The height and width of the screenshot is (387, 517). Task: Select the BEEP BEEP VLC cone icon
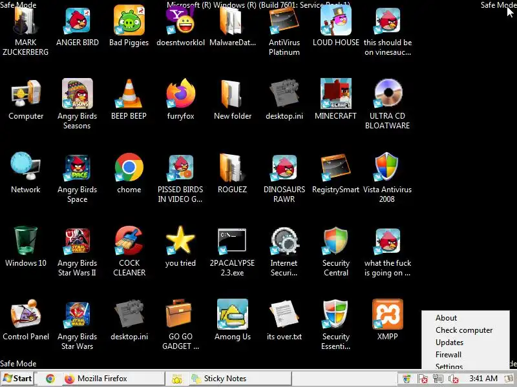129,94
